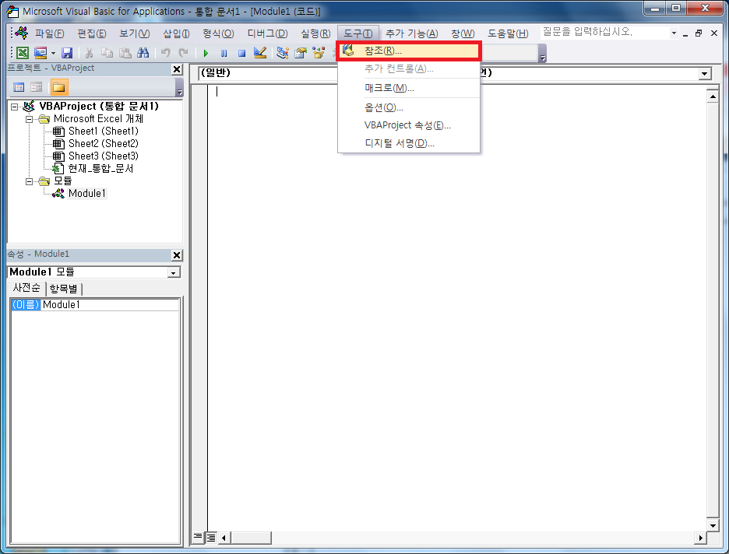
Task: Type in the 질문을 입력하십시오 help box
Action: pyautogui.click(x=604, y=33)
